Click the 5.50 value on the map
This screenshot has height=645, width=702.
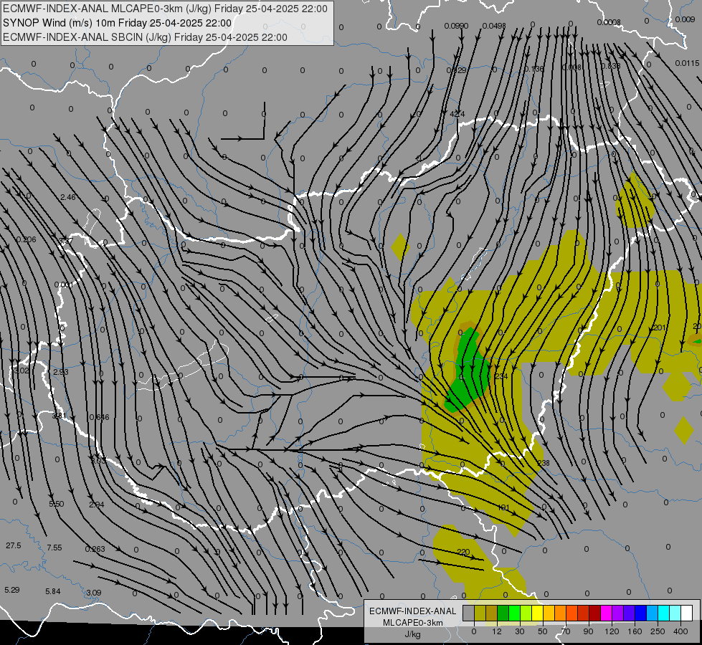(x=57, y=504)
